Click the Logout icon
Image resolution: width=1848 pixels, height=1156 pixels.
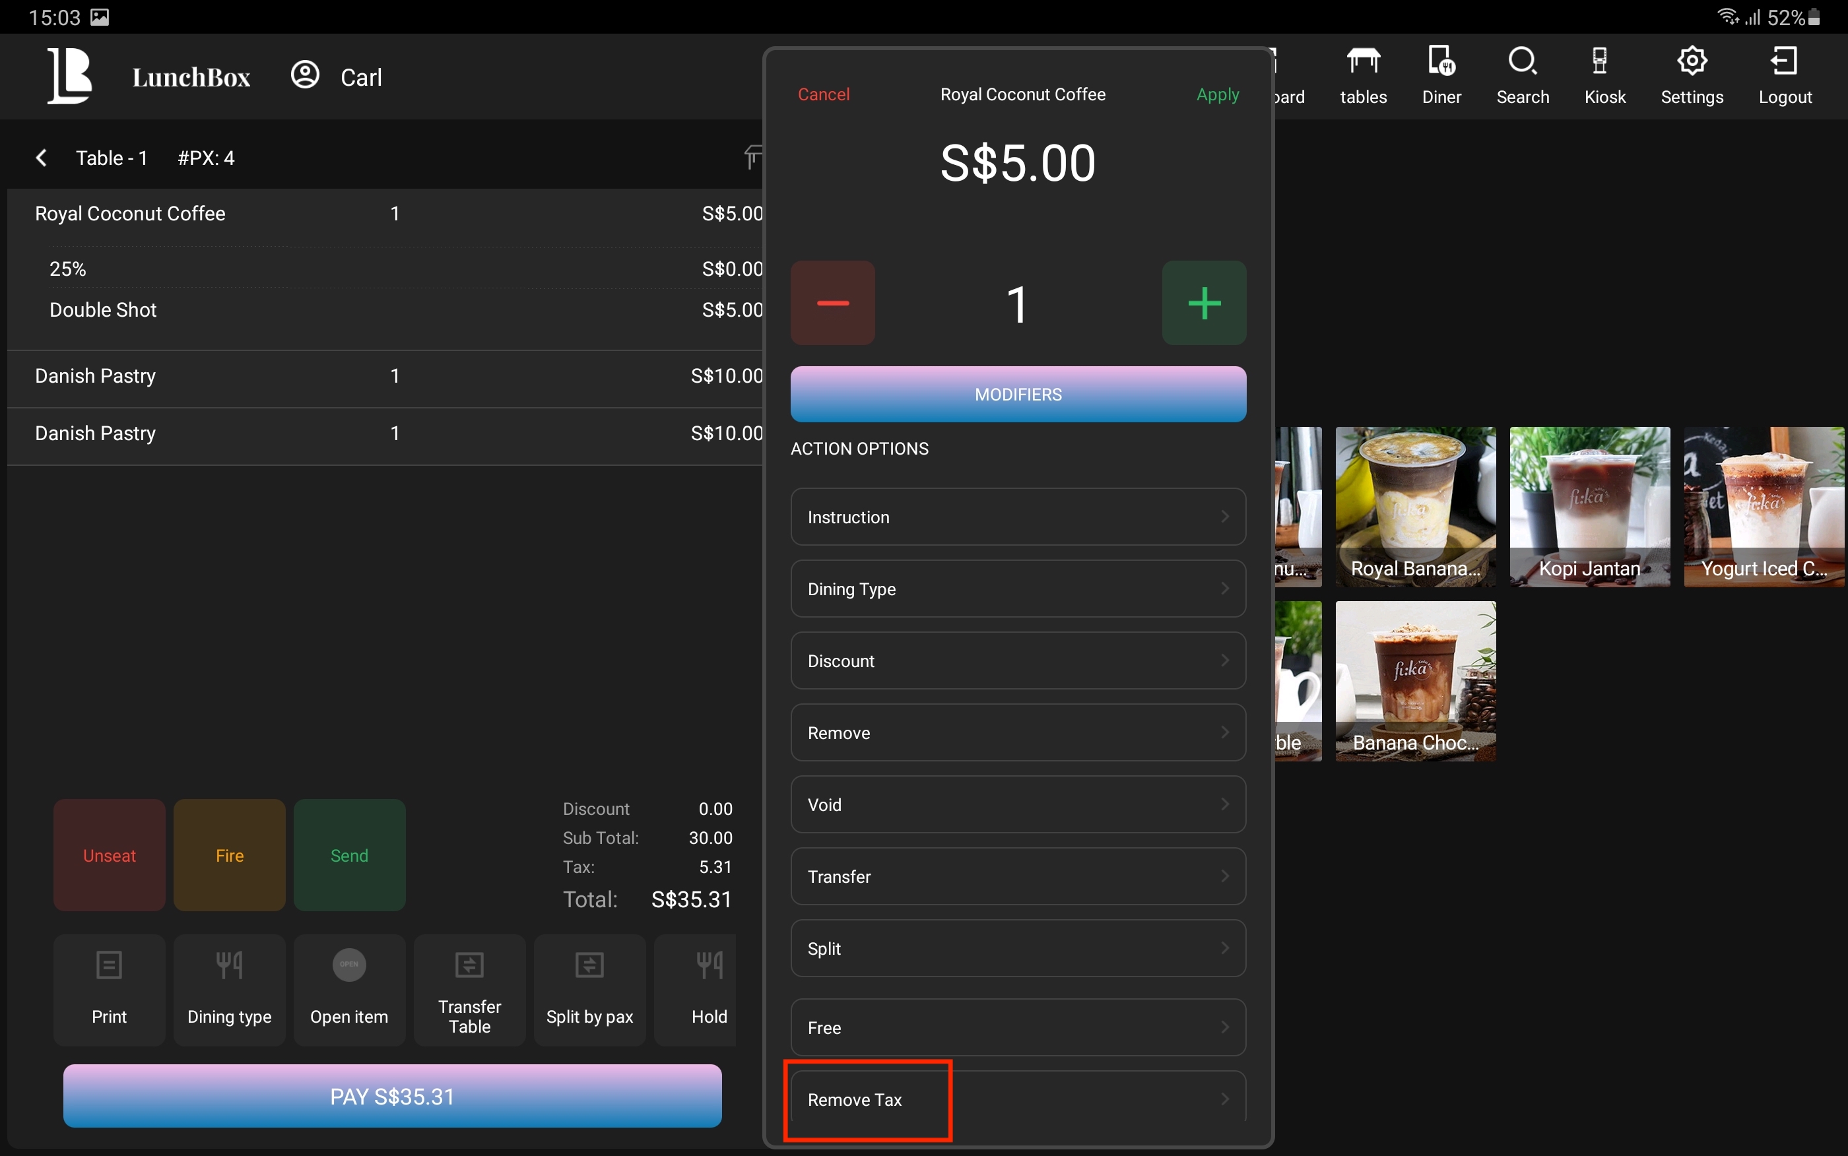pos(1784,62)
